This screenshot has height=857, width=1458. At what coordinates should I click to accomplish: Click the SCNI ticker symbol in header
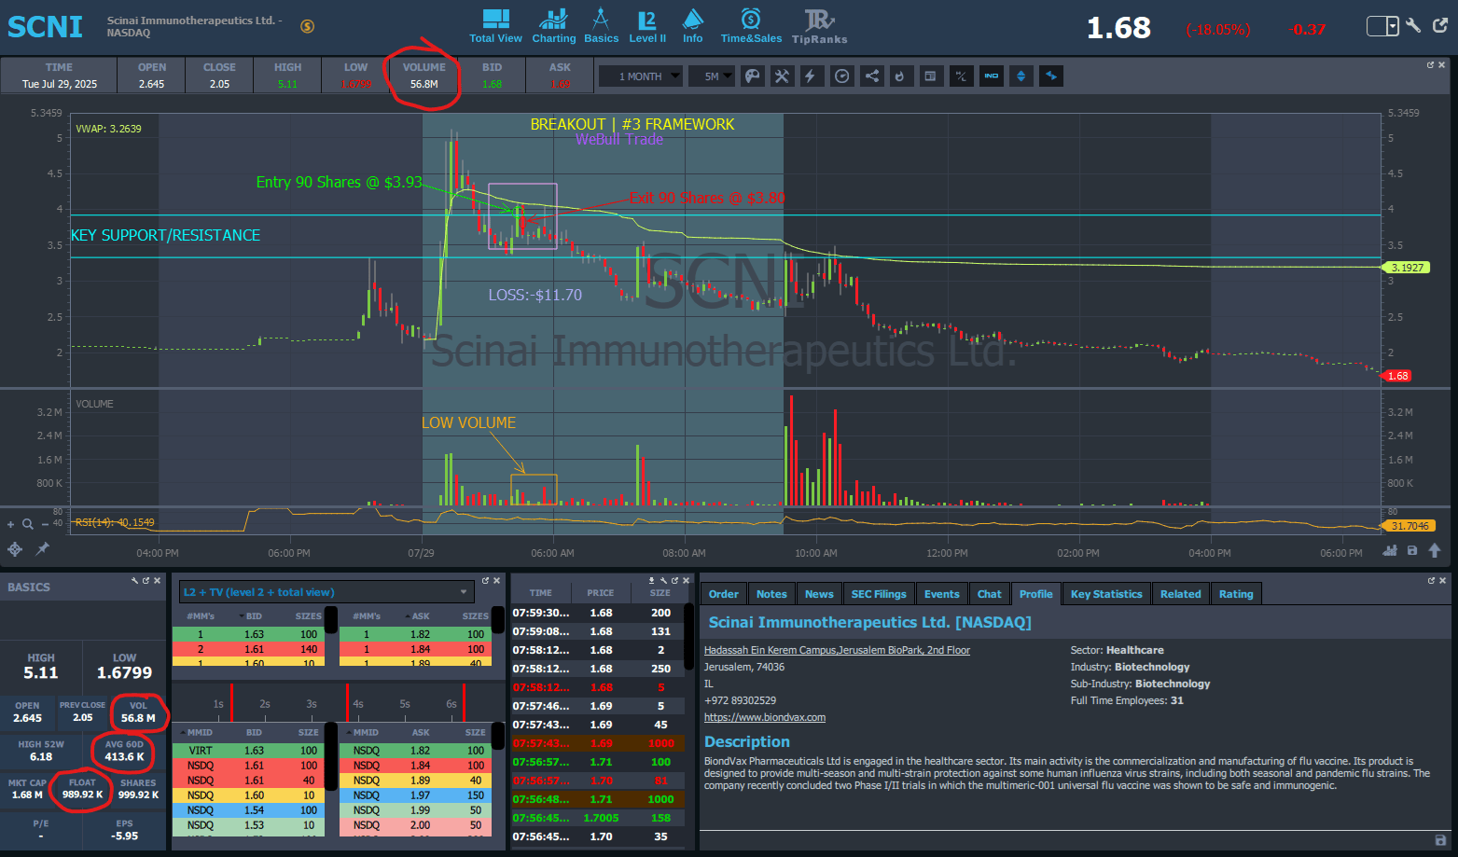pyautogui.click(x=46, y=27)
